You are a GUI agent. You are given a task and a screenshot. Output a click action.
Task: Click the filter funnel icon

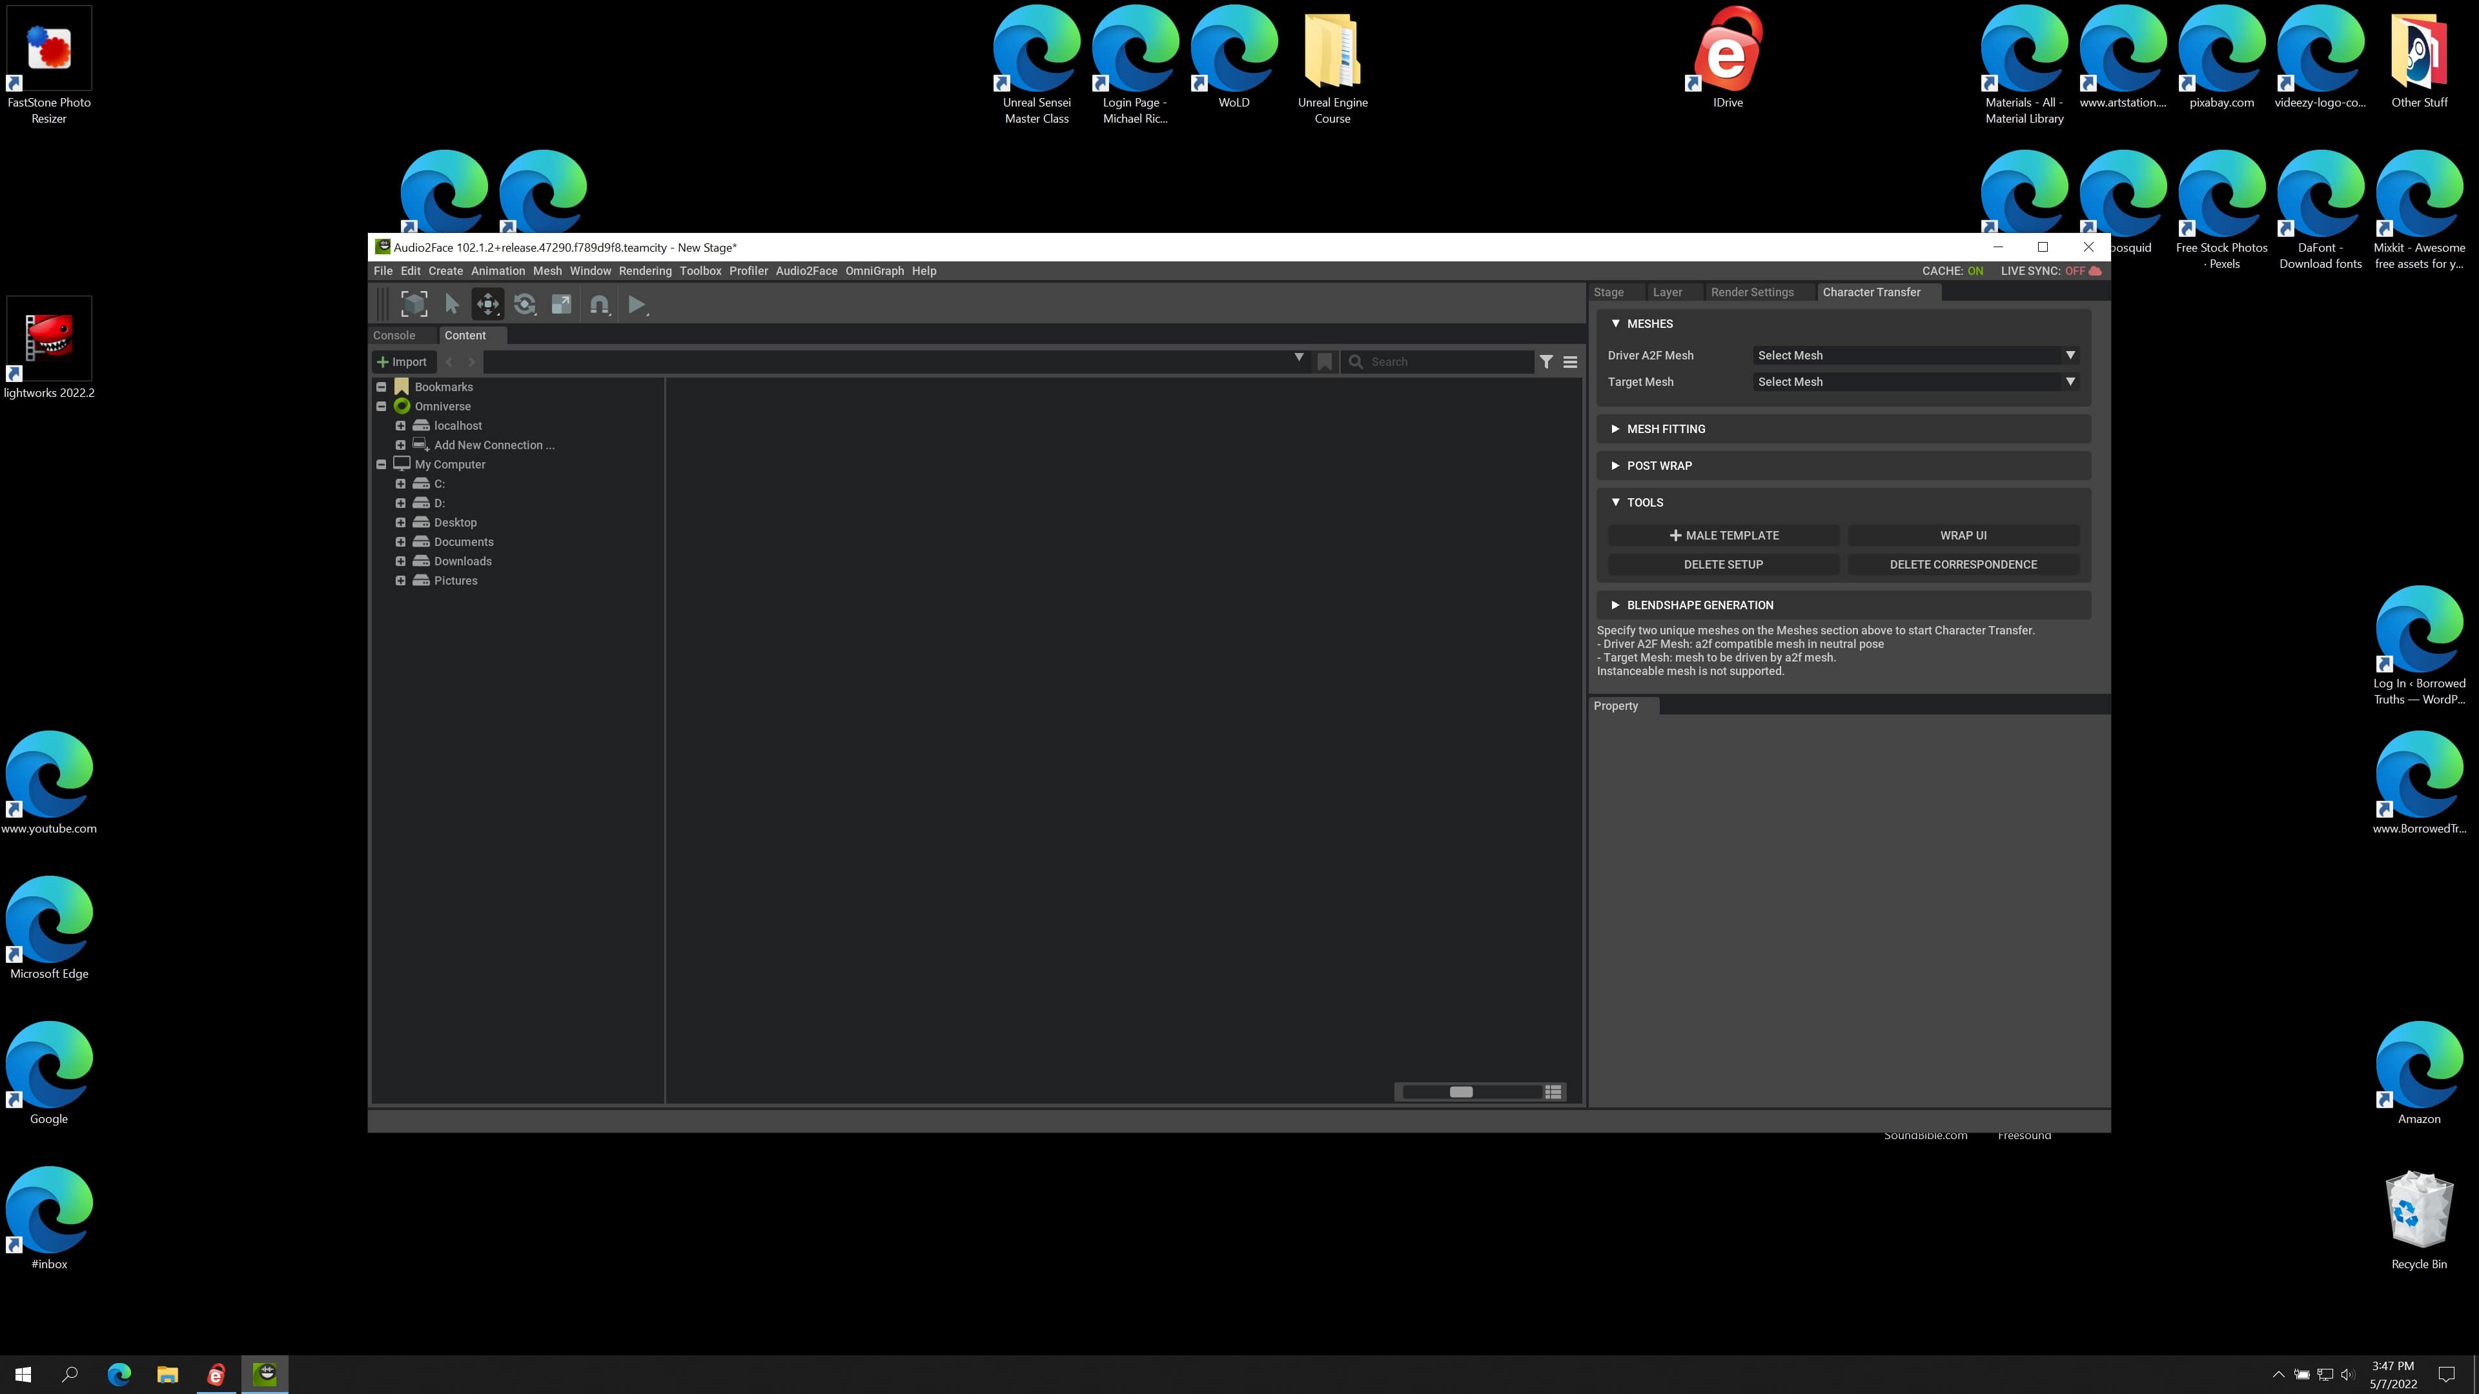(1546, 361)
